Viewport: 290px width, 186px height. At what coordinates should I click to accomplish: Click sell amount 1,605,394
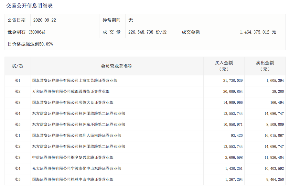275,81
